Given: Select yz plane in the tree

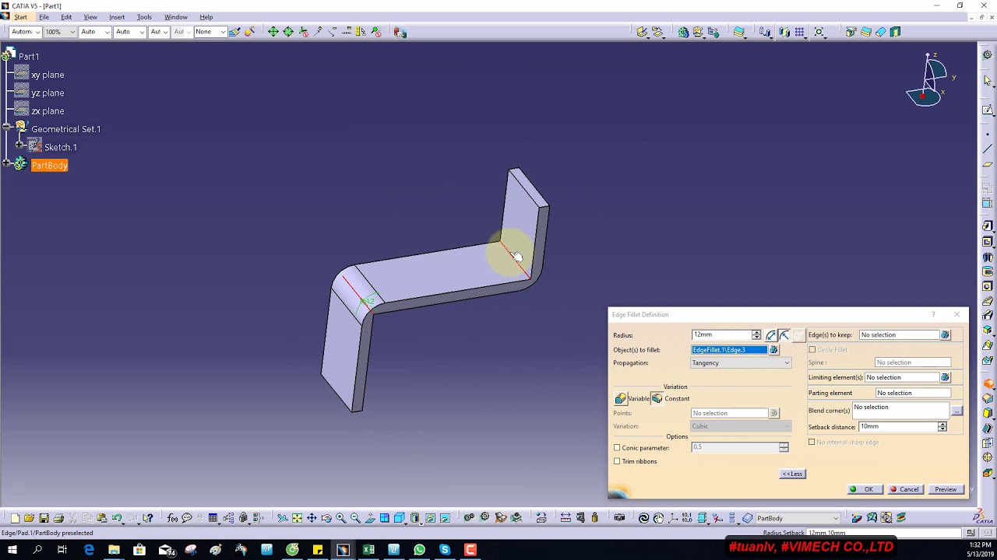Looking at the screenshot, I should [x=48, y=93].
